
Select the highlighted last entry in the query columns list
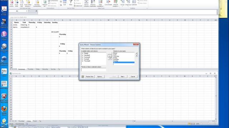(124, 63)
